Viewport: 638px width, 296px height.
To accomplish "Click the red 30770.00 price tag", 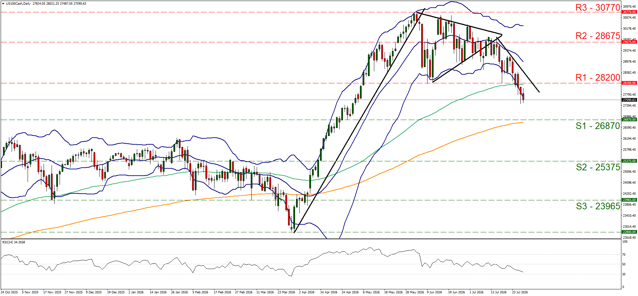I will (629, 12).
